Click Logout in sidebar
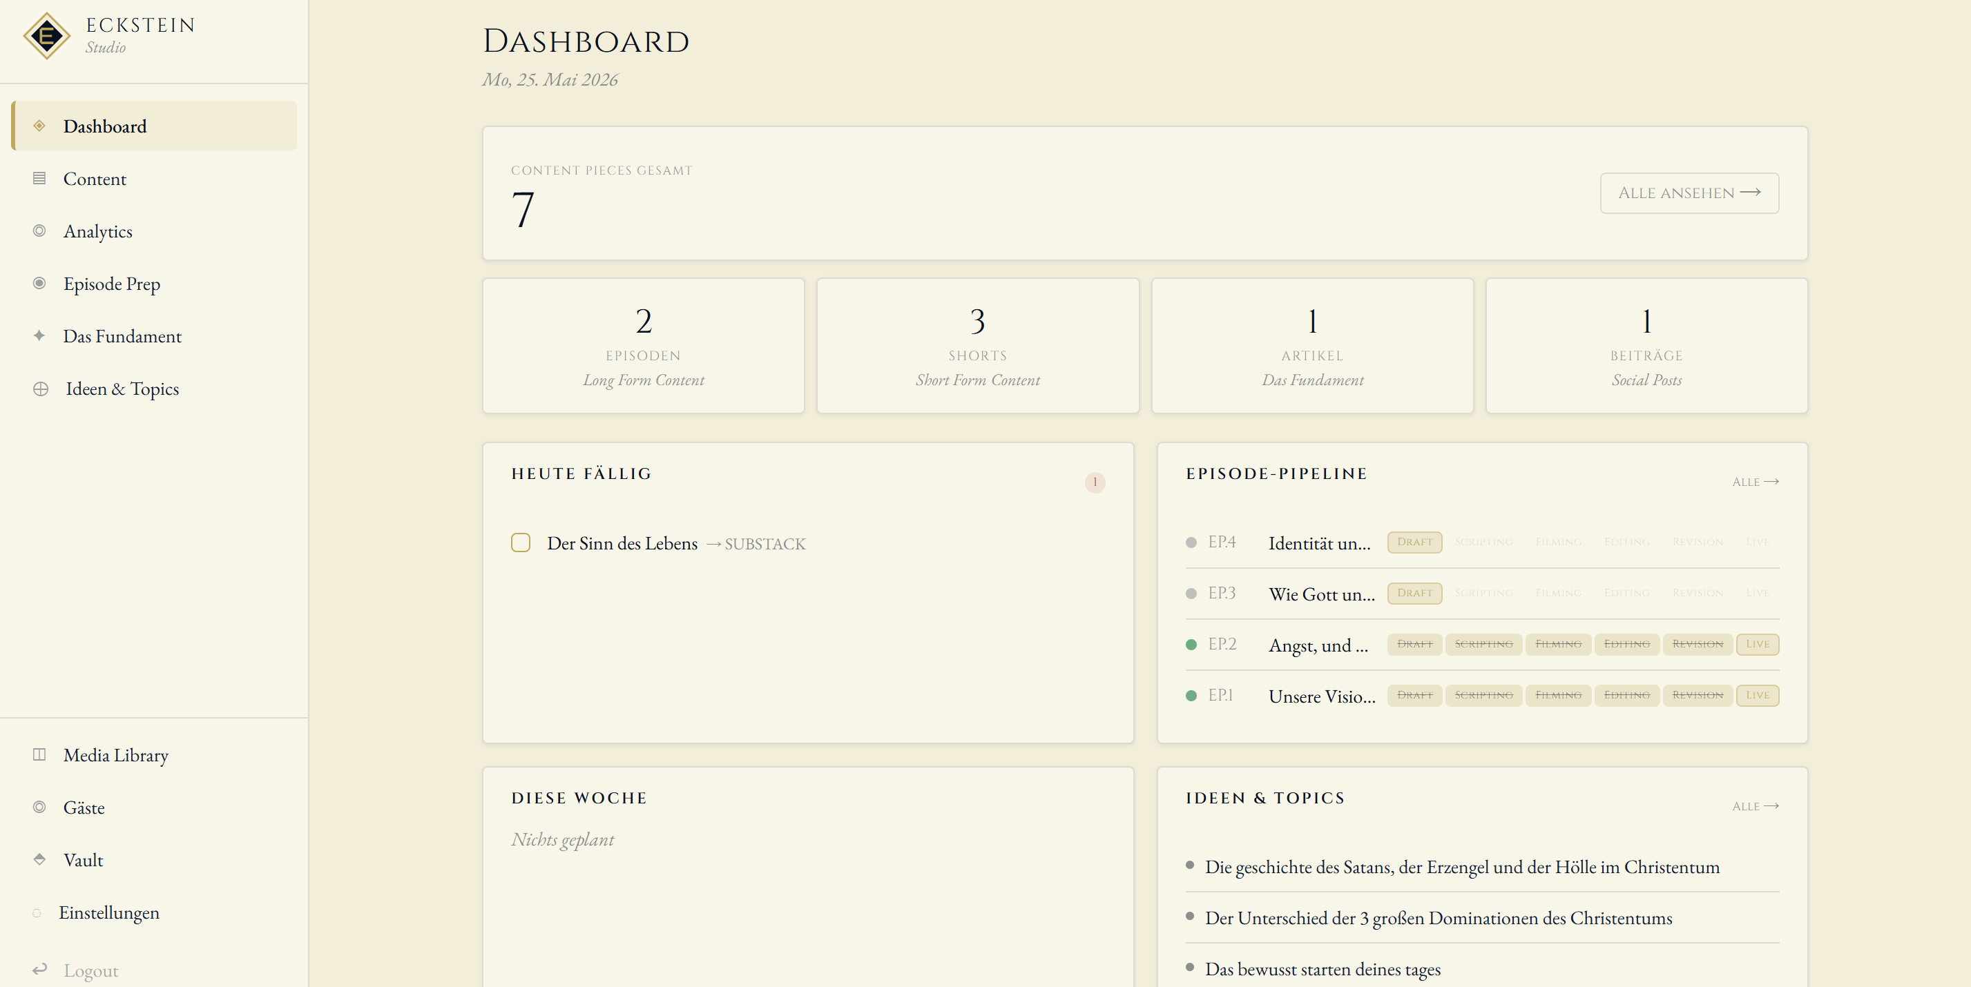 tap(155, 970)
